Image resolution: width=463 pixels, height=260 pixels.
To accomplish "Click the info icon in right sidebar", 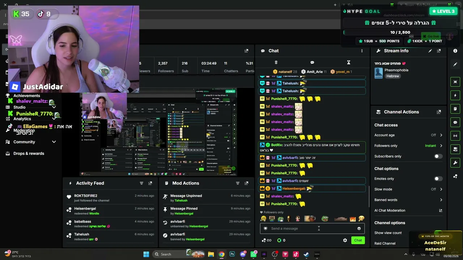I will (x=455, y=51).
